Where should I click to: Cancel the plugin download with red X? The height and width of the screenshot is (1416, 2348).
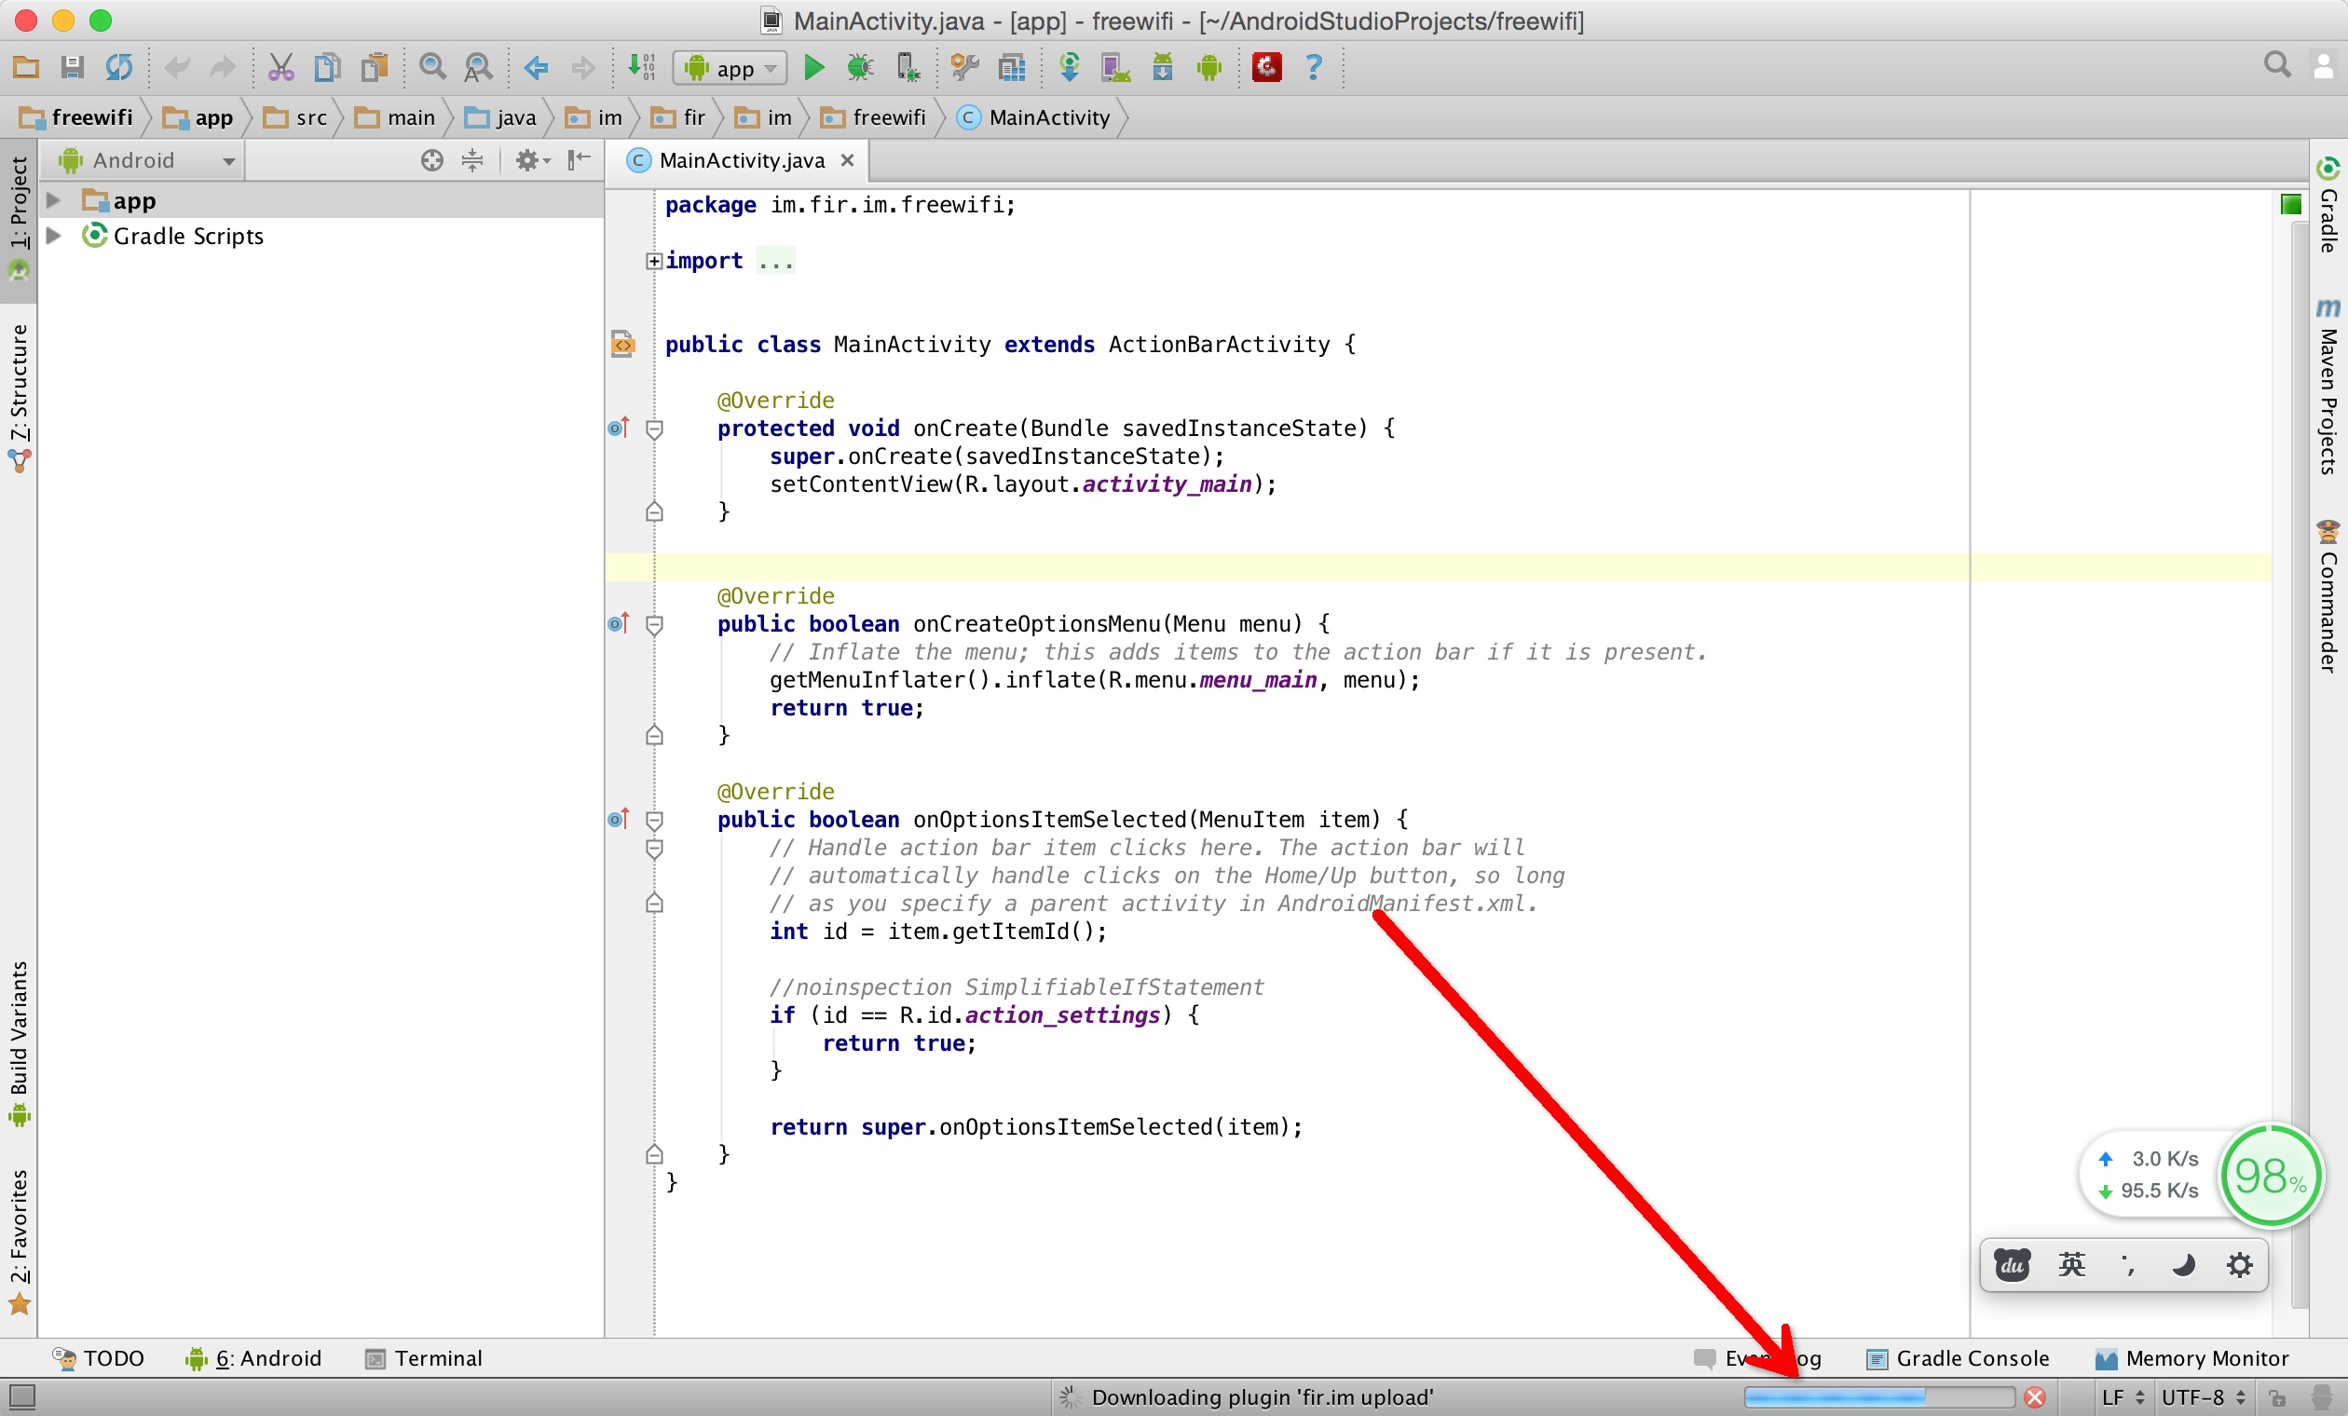(2035, 1397)
